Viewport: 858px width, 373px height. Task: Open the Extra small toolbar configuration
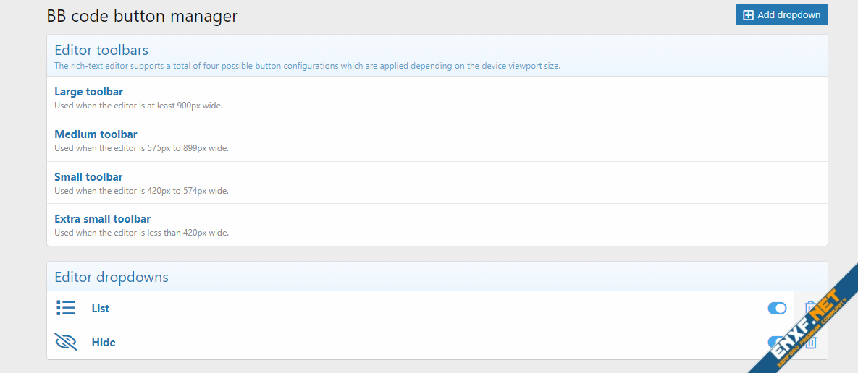pyautogui.click(x=102, y=219)
